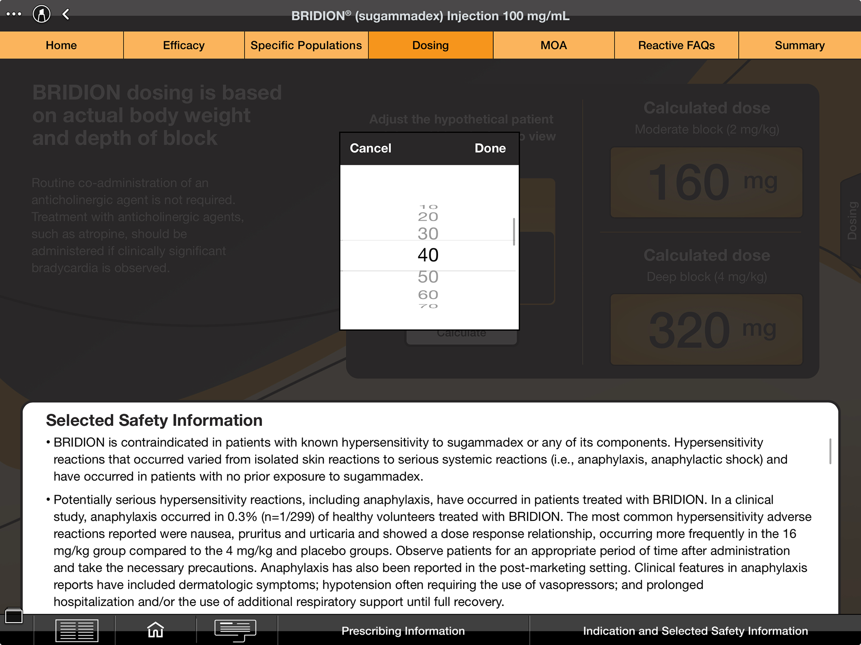This screenshot has height=645, width=861.
Task: Tap the circular presenter profile icon
Action: click(42, 14)
